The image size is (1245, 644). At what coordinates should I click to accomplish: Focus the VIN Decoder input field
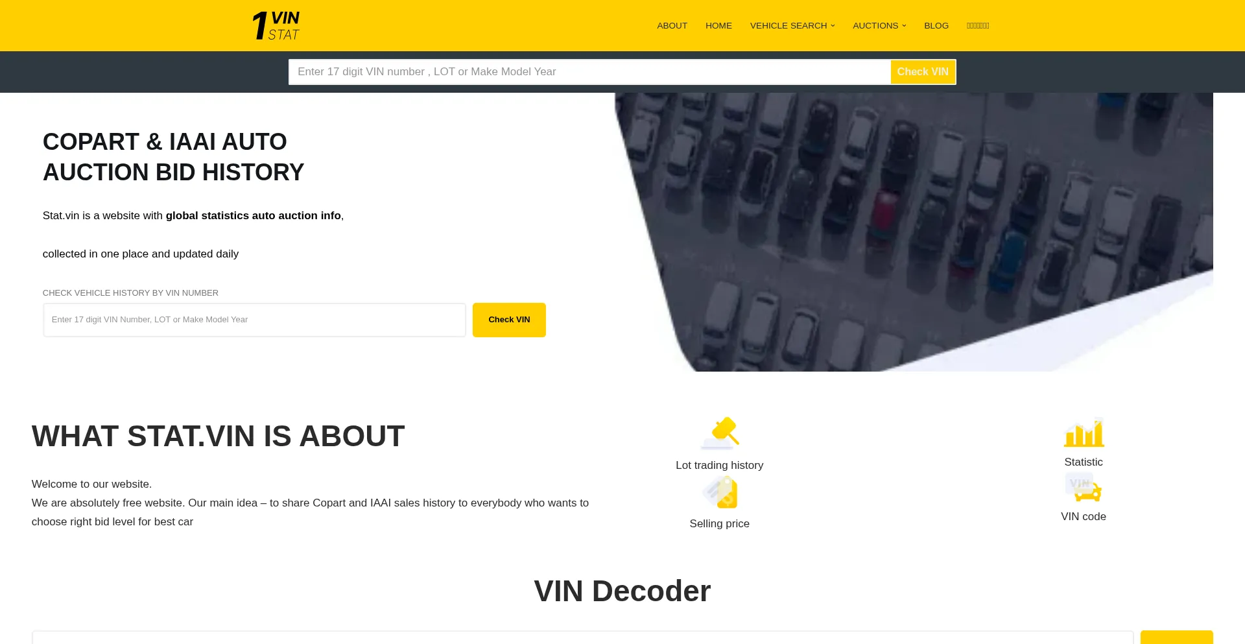pyautogui.click(x=583, y=638)
